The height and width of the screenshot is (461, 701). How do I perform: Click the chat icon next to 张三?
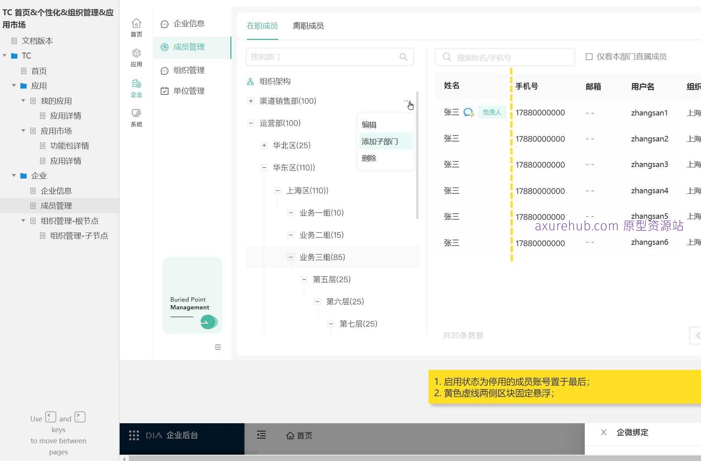pos(468,113)
